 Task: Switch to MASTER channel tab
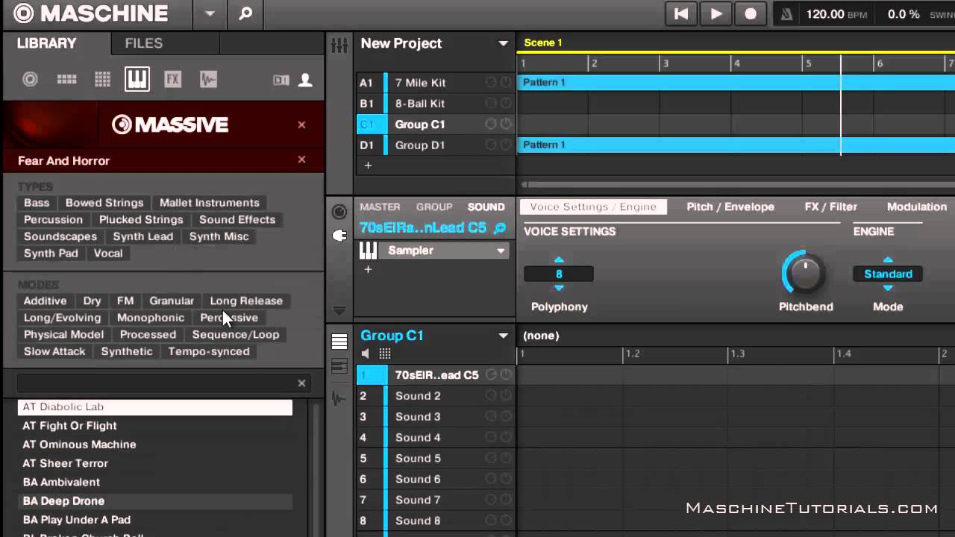pos(380,207)
